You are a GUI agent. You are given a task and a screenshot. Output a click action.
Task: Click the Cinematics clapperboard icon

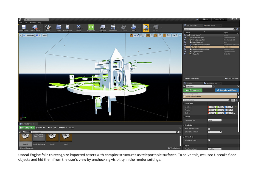coord(113,27)
